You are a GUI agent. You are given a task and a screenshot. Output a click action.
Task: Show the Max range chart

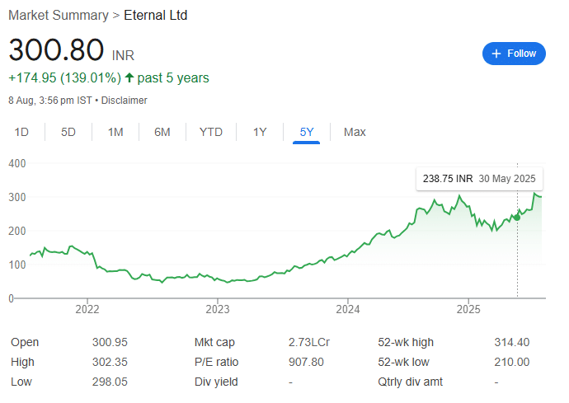click(355, 132)
